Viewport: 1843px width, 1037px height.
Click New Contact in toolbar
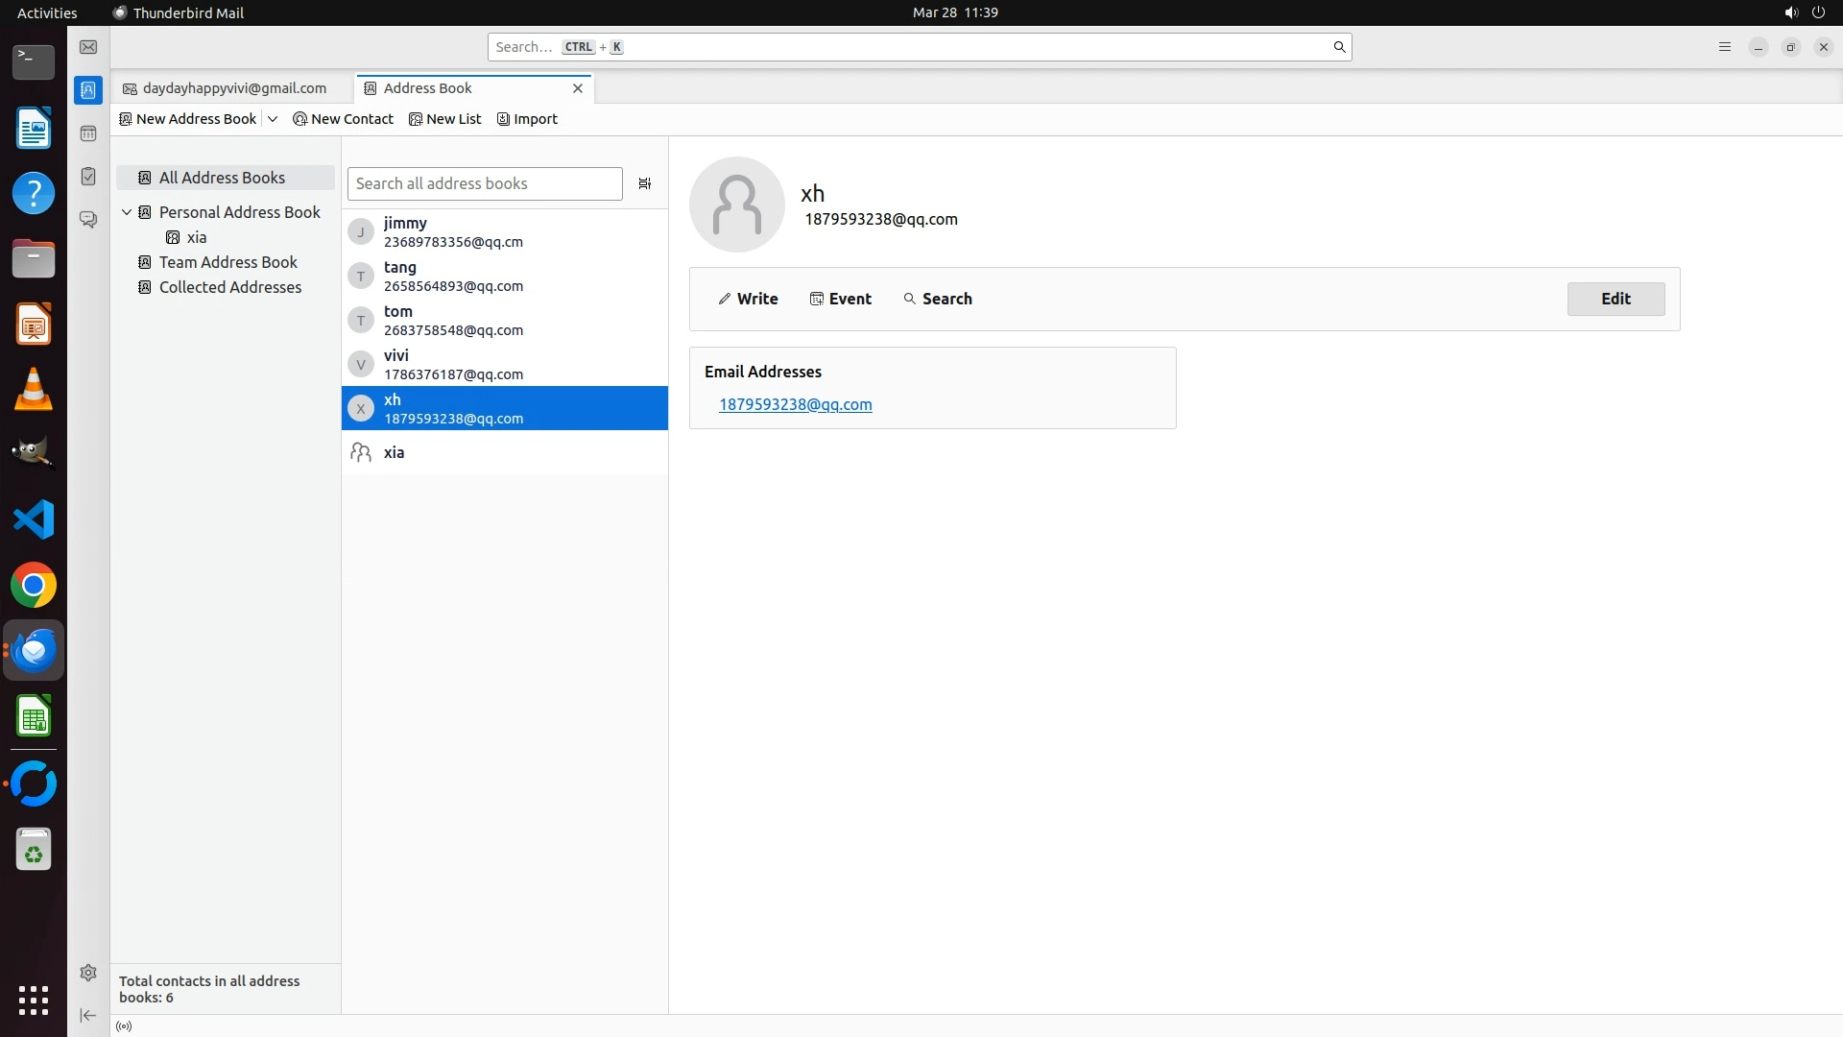pyautogui.click(x=343, y=119)
